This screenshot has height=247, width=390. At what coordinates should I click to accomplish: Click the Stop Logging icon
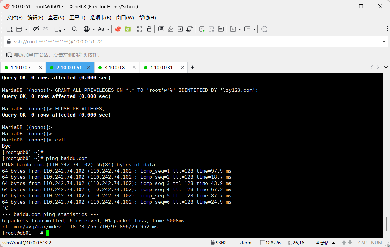click(211, 29)
